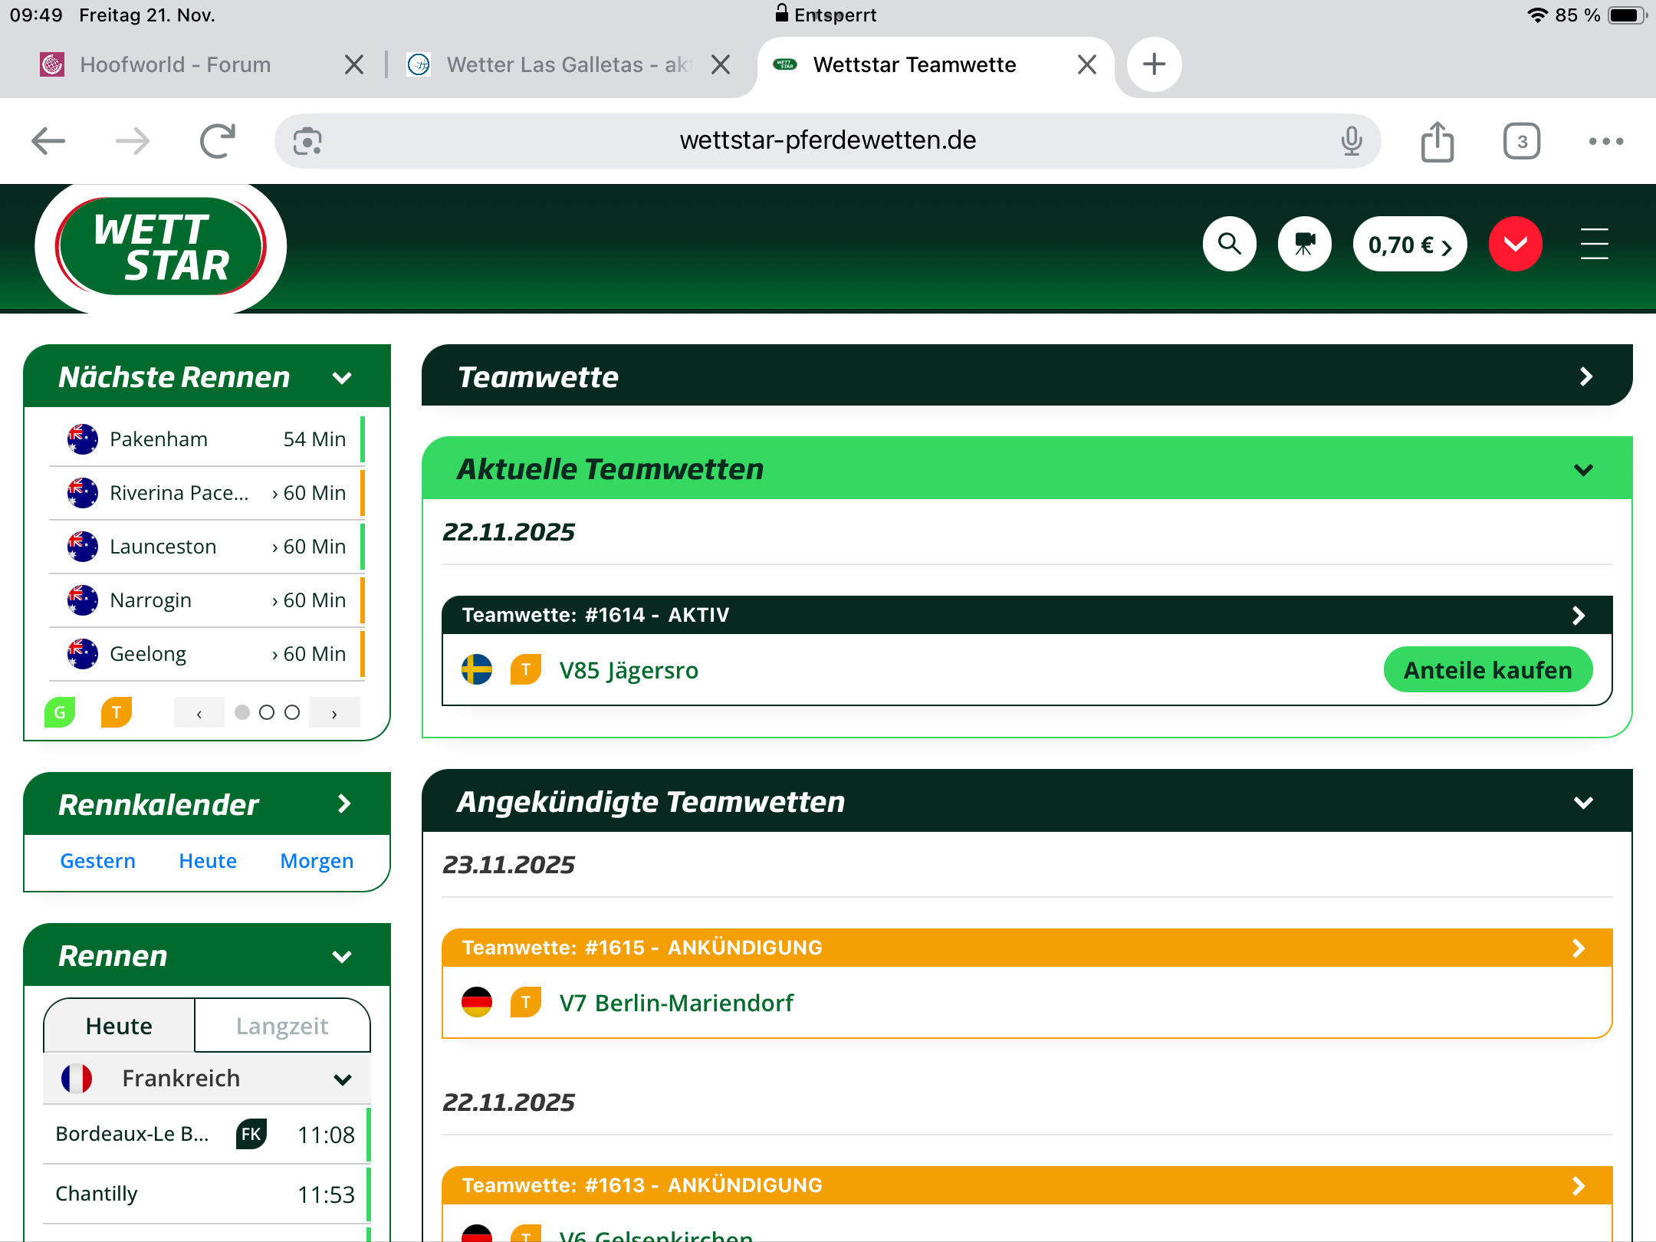This screenshot has height=1242, width=1656.
Task: Open the Morgen race calendar link
Action: point(317,861)
